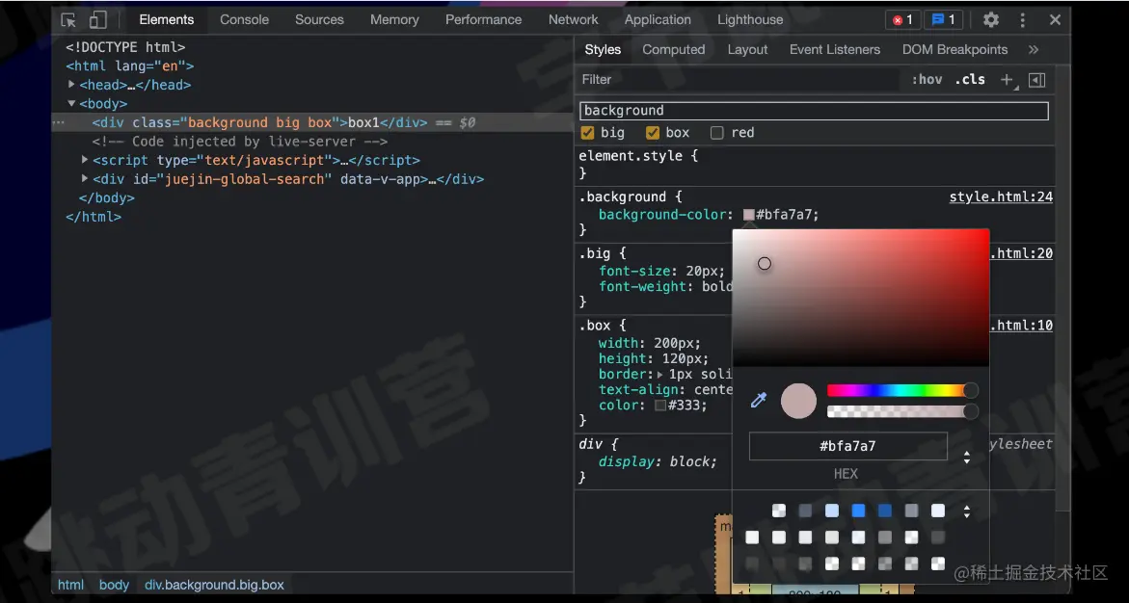
Task: Toggle element state with :hov
Action: coord(927,79)
